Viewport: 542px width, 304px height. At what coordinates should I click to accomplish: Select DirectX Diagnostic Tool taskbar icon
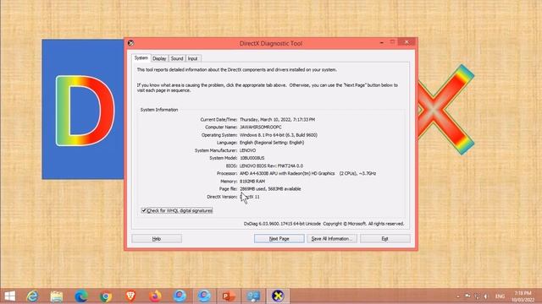[278, 296]
